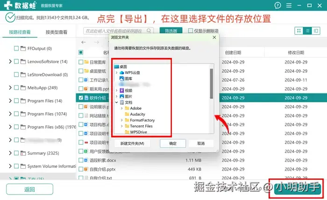Screen dimensions: 327x200
Task: Tick the Summary (2325) checkbox
Action: coord(16,153)
